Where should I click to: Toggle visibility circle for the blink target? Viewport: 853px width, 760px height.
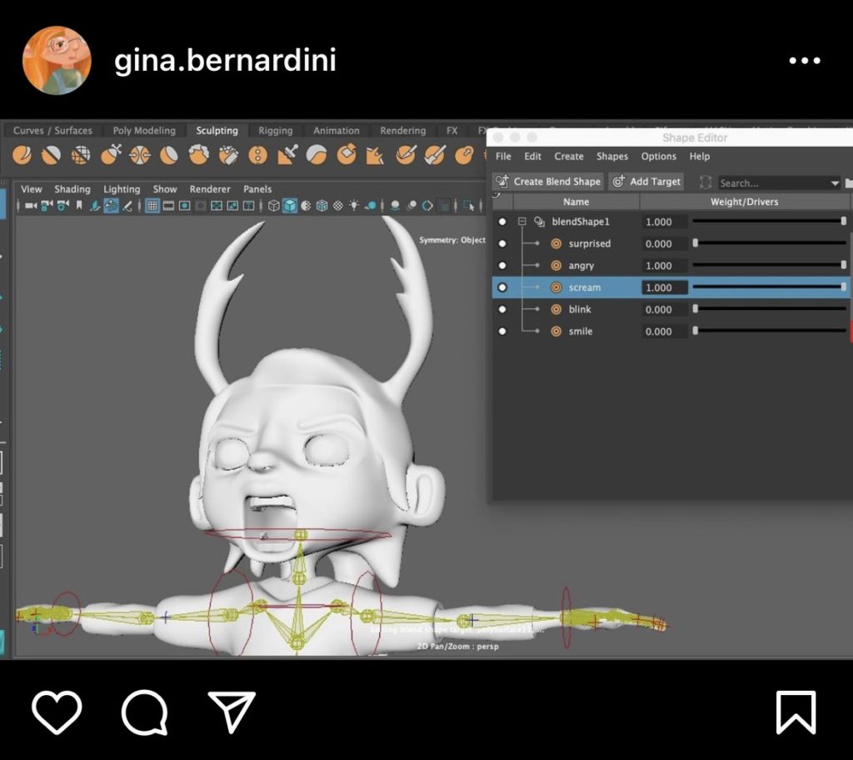[501, 309]
